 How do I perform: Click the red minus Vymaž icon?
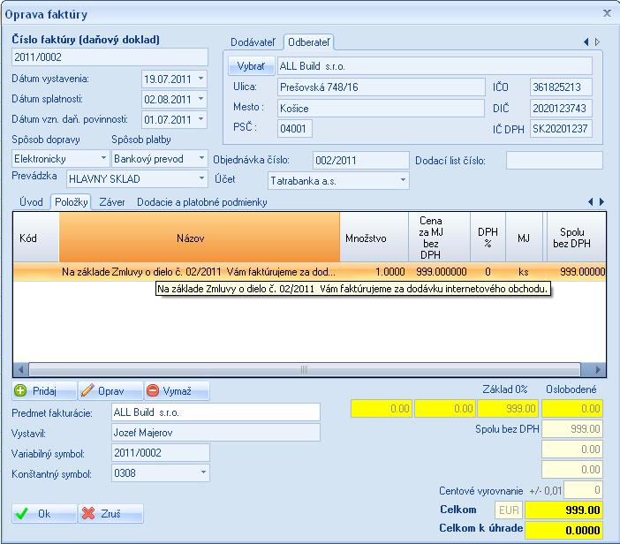(x=153, y=390)
